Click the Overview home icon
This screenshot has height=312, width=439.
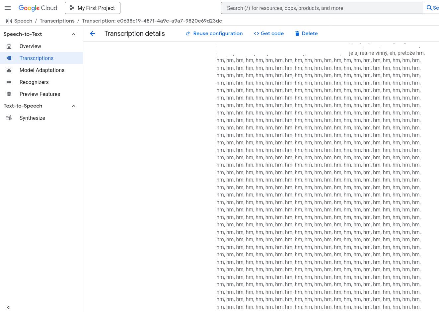coord(9,46)
